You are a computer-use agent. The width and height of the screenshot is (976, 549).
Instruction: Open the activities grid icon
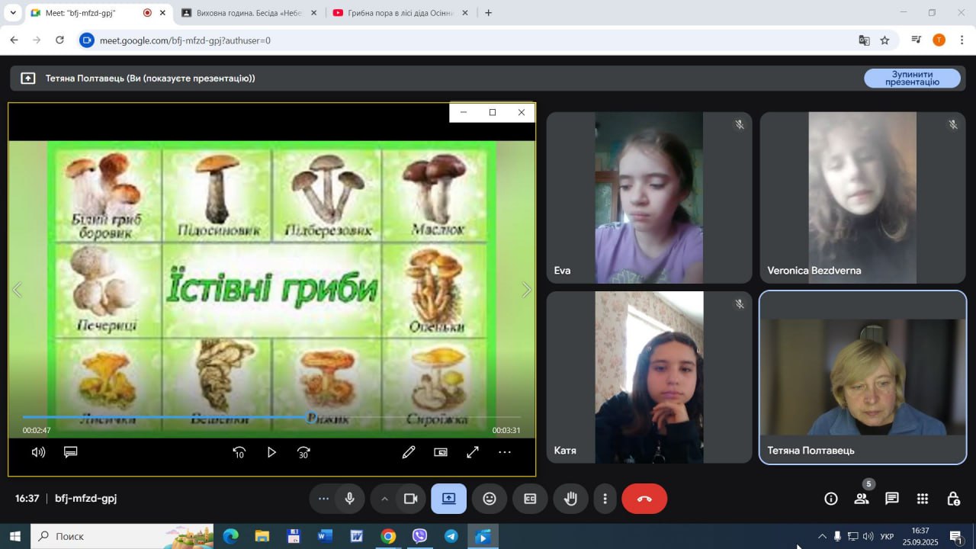[x=923, y=499]
